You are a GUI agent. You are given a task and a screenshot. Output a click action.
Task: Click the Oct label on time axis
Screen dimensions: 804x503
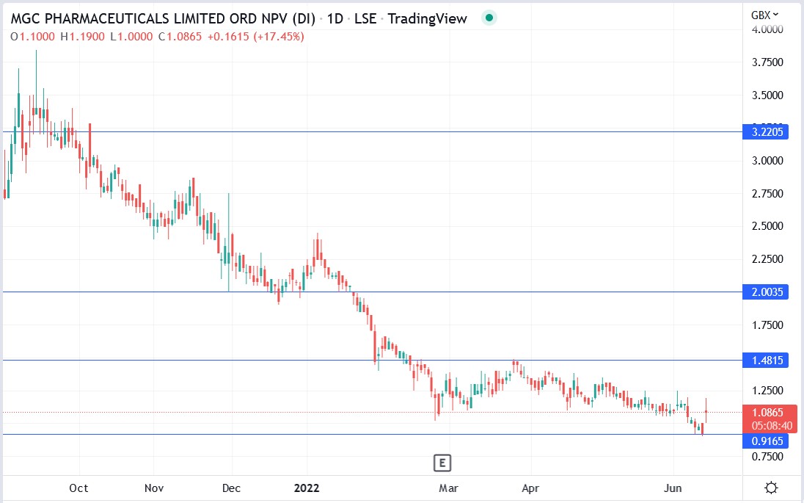click(79, 488)
